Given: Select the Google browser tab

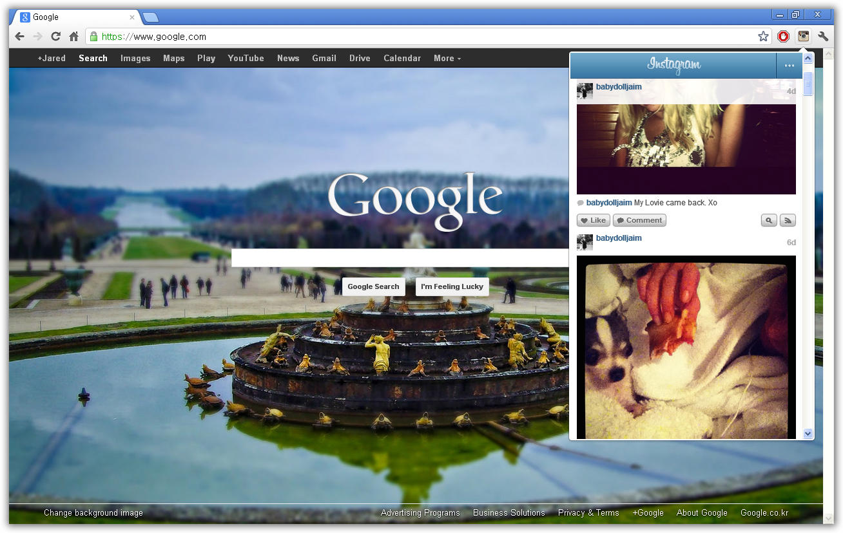Looking at the screenshot, I should (x=76, y=17).
